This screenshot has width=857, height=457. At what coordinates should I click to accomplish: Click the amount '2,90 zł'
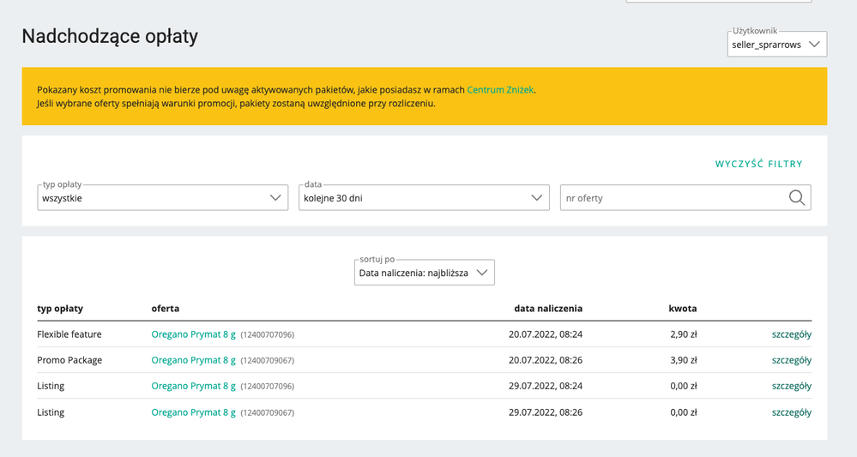tap(683, 334)
